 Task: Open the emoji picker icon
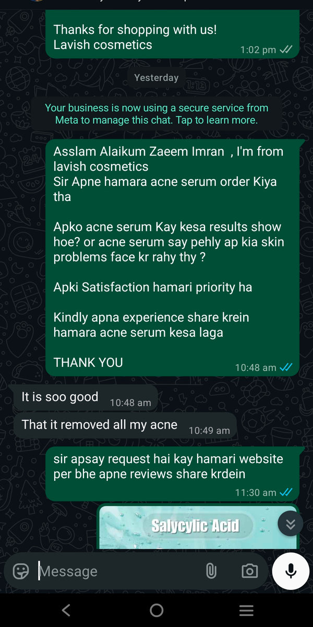pos(21,571)
